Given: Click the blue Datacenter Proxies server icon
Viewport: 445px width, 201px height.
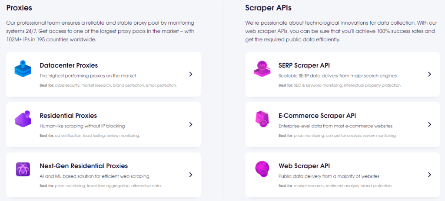Looking at the screenshot, I should 23,69.
